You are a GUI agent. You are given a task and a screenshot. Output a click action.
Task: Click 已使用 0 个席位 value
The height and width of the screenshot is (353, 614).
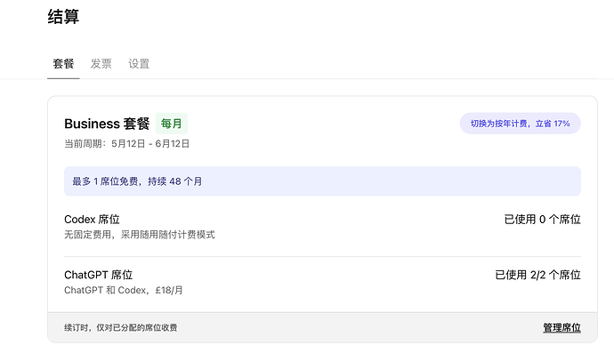point(542,219)
